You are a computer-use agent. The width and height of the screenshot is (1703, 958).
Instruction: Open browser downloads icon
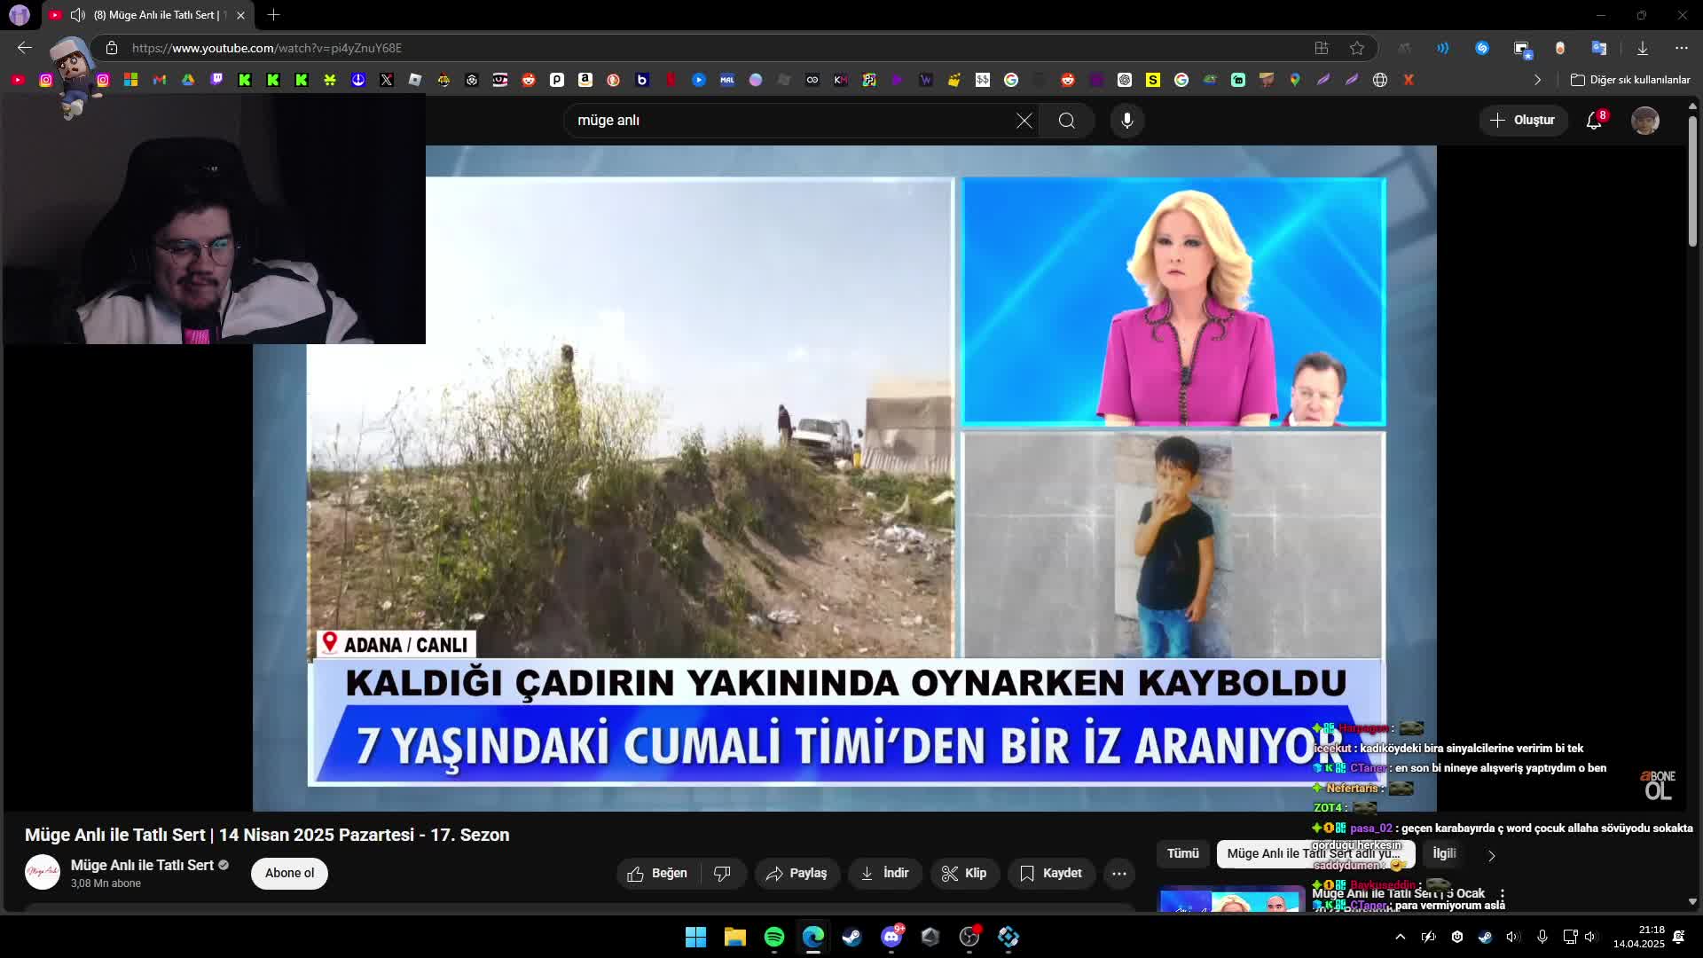[1643, 48]
